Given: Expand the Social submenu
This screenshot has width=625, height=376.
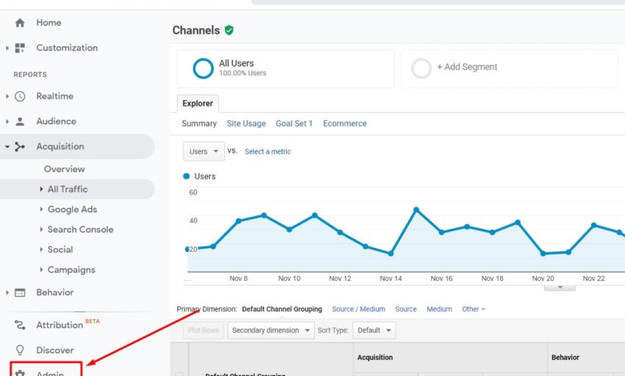Looking at the screenshot, I should click(41, 250).
